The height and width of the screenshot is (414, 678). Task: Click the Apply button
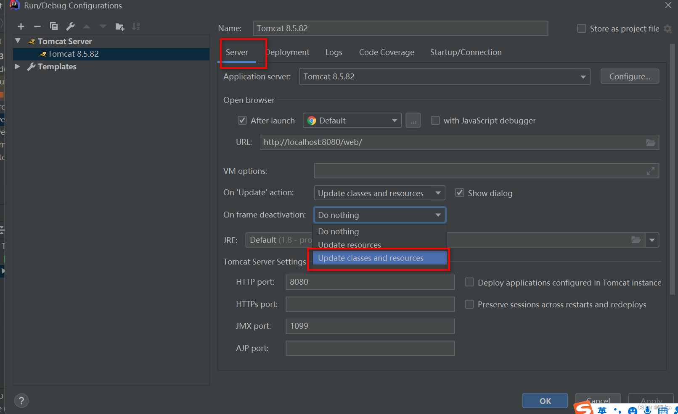[x=651, y=401]
